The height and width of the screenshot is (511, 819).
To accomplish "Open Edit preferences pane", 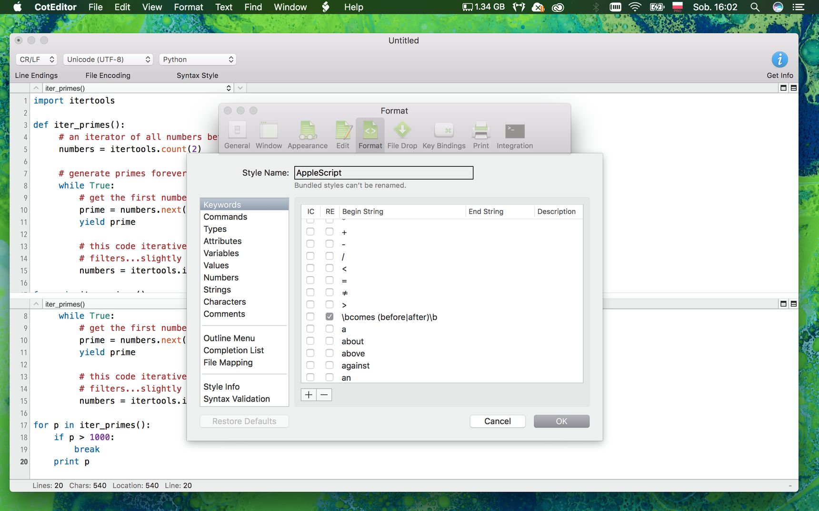I will (343, 135).
